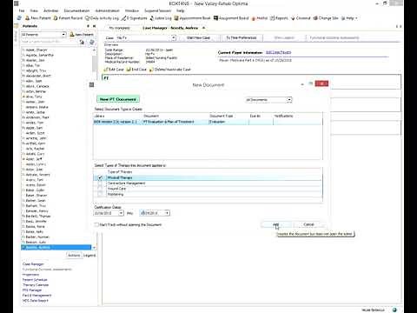Check the Wound Care therapy checkbox
Screen dimensions: 417x313
(x=100, y=189)
